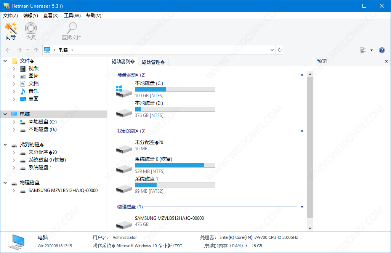The width and height of the screenshot is (391, 253).
Task: Click the drive list scroll up arrow
Action: tap(310, 74)
